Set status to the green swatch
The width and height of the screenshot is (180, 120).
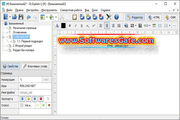[43, 105]
